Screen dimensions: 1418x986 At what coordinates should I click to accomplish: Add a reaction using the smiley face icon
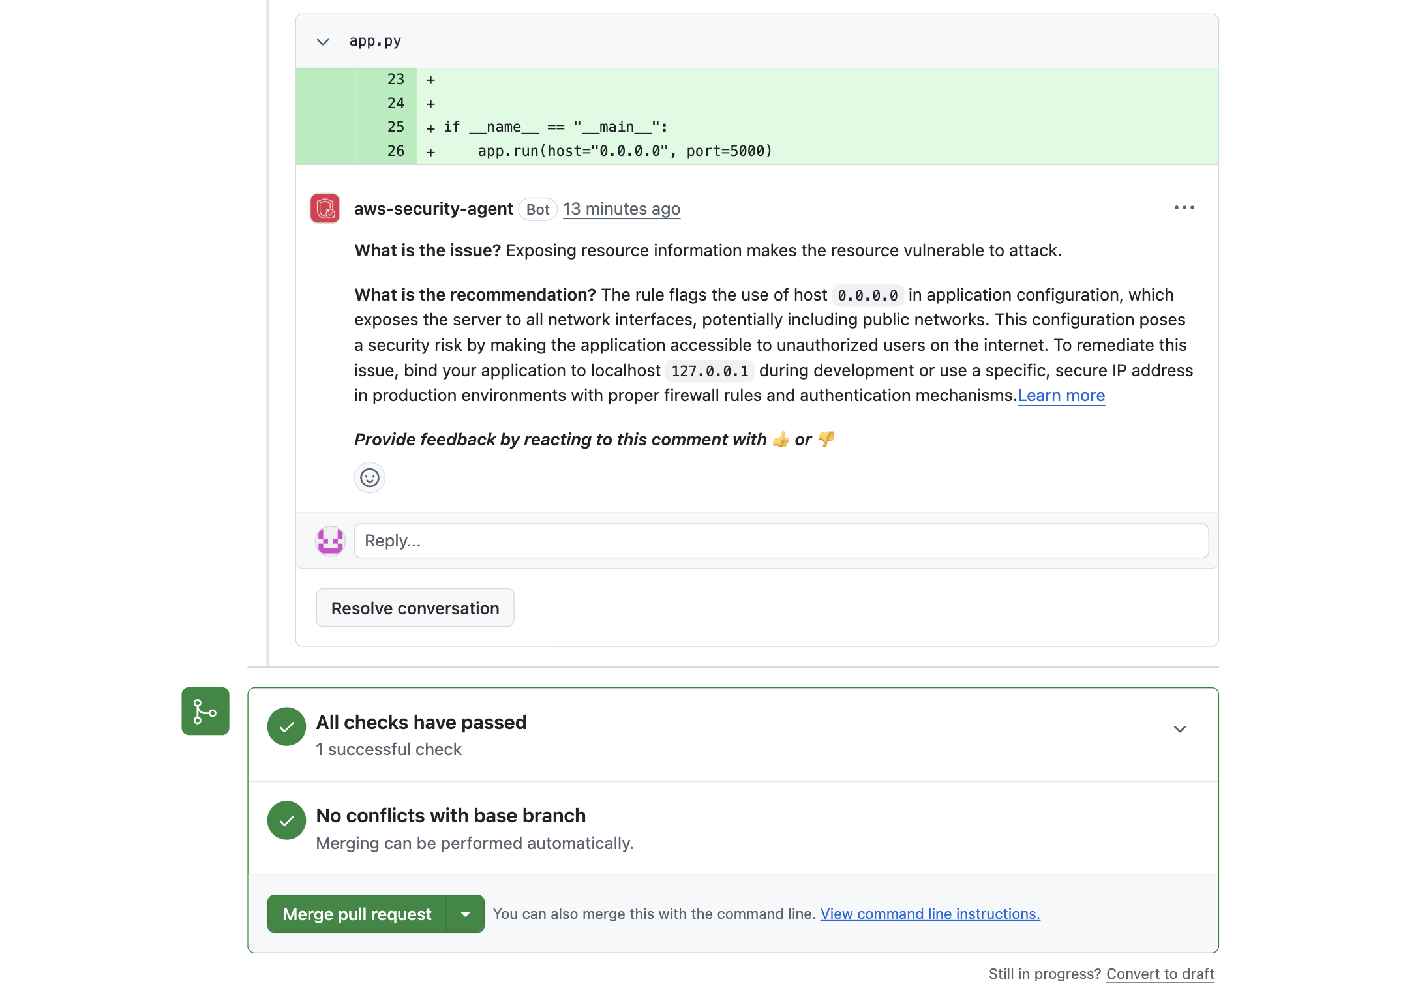370,477
